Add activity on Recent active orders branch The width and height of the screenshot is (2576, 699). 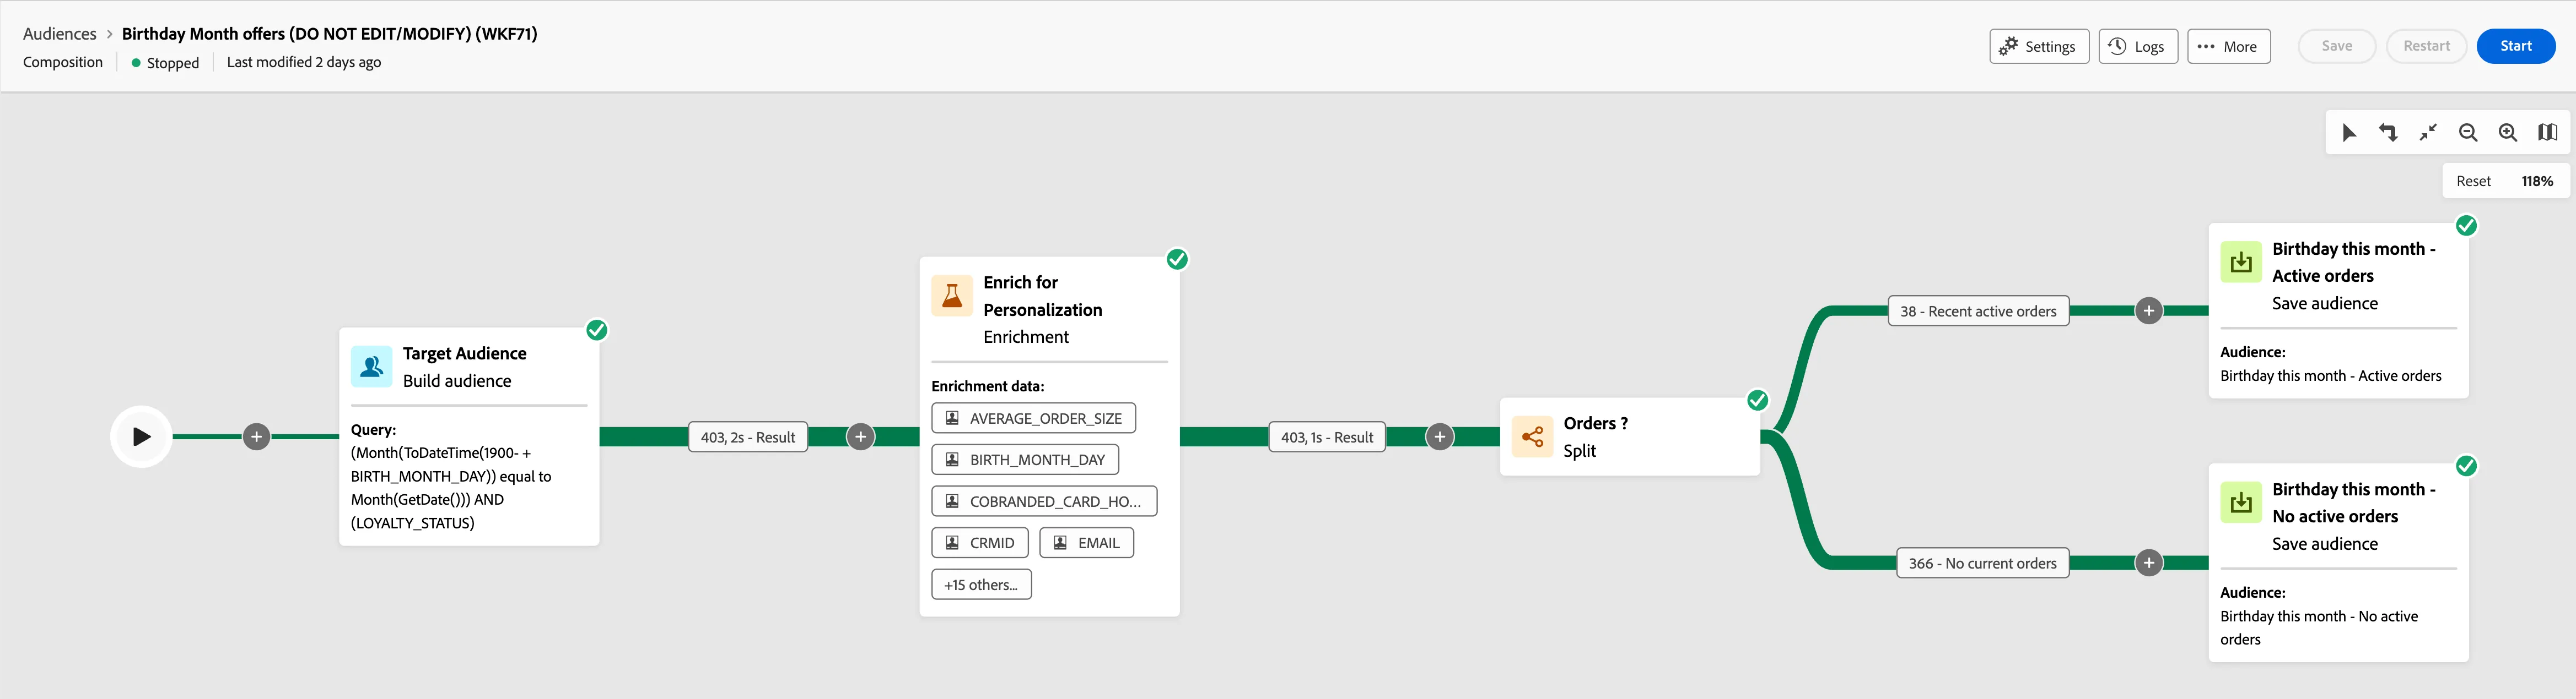point(2149,310)
